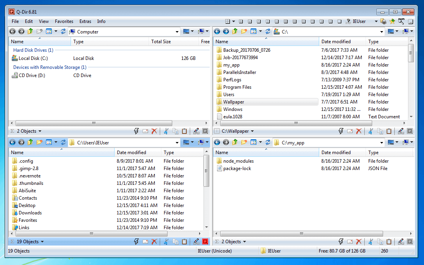424x265 pixels.
Task: Click the Copy icon below the C:\ pane
Action: [x=380, y=131]
